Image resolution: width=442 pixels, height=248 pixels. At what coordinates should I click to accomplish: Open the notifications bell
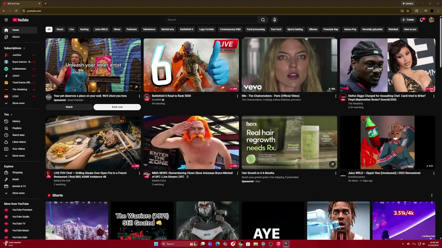421,20
